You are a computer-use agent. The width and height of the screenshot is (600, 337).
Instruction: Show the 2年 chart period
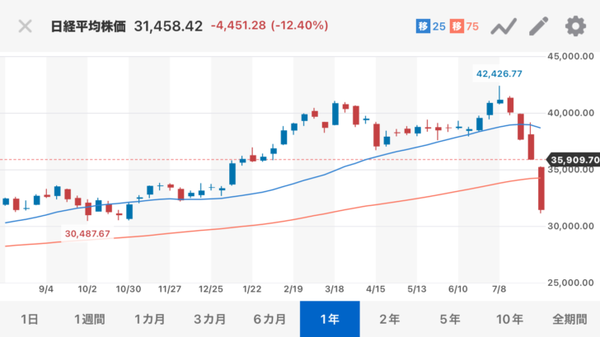[390, 319]
